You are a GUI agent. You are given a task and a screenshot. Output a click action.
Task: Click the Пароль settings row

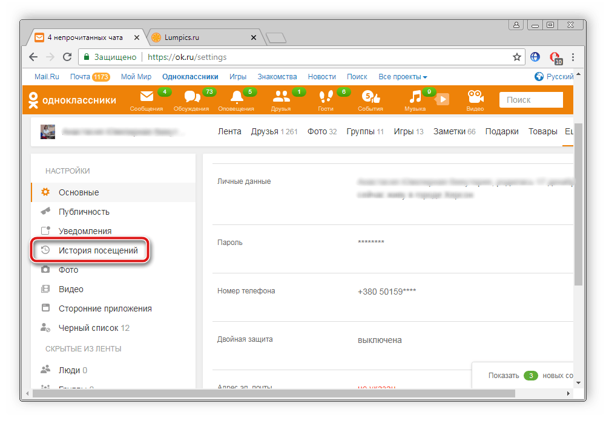pos(387,243)
